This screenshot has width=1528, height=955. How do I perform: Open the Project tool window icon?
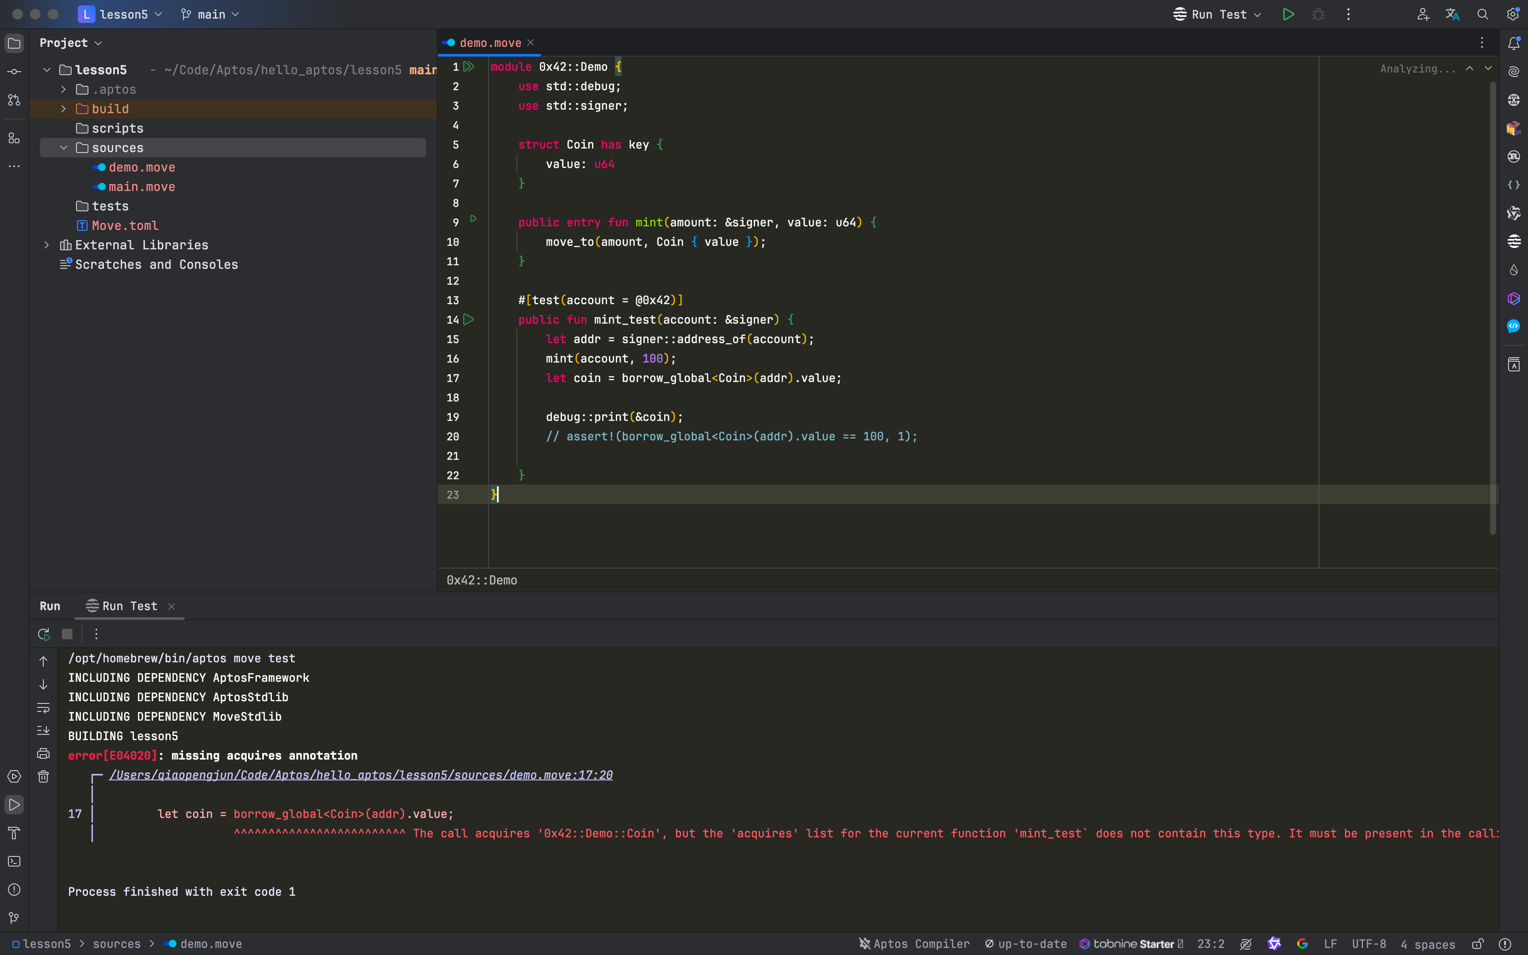[14, 43]
